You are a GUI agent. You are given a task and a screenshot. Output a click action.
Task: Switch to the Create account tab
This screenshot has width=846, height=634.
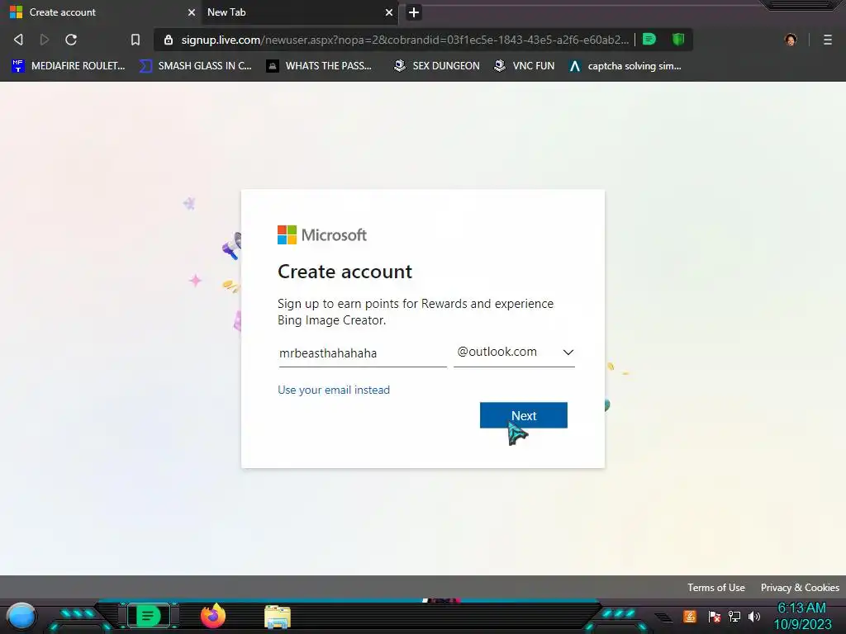pos(100,12)
